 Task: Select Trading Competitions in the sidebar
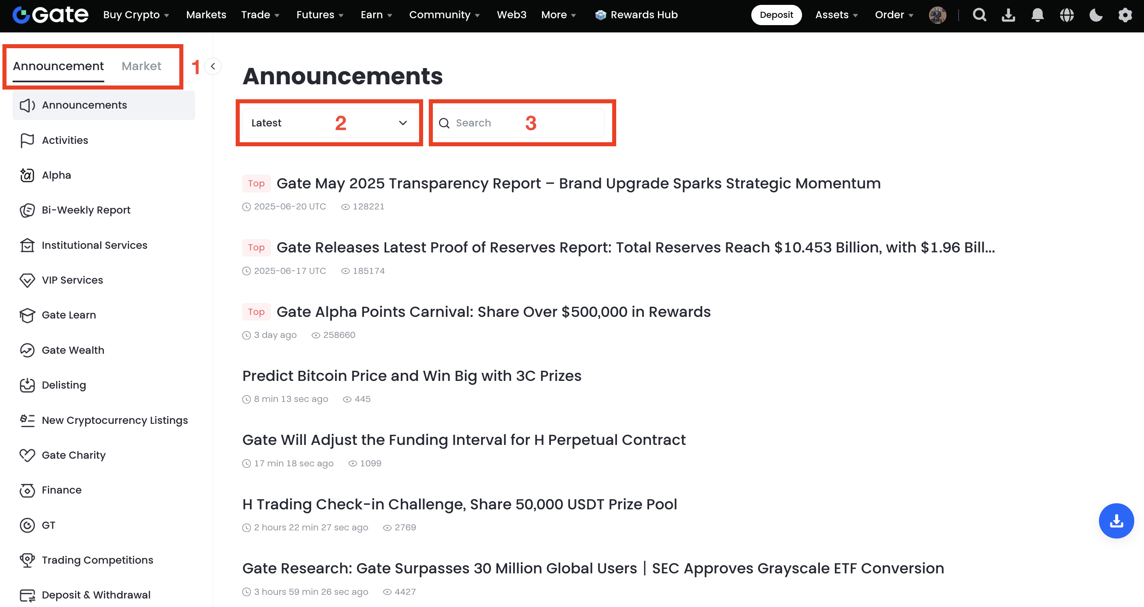97,560
